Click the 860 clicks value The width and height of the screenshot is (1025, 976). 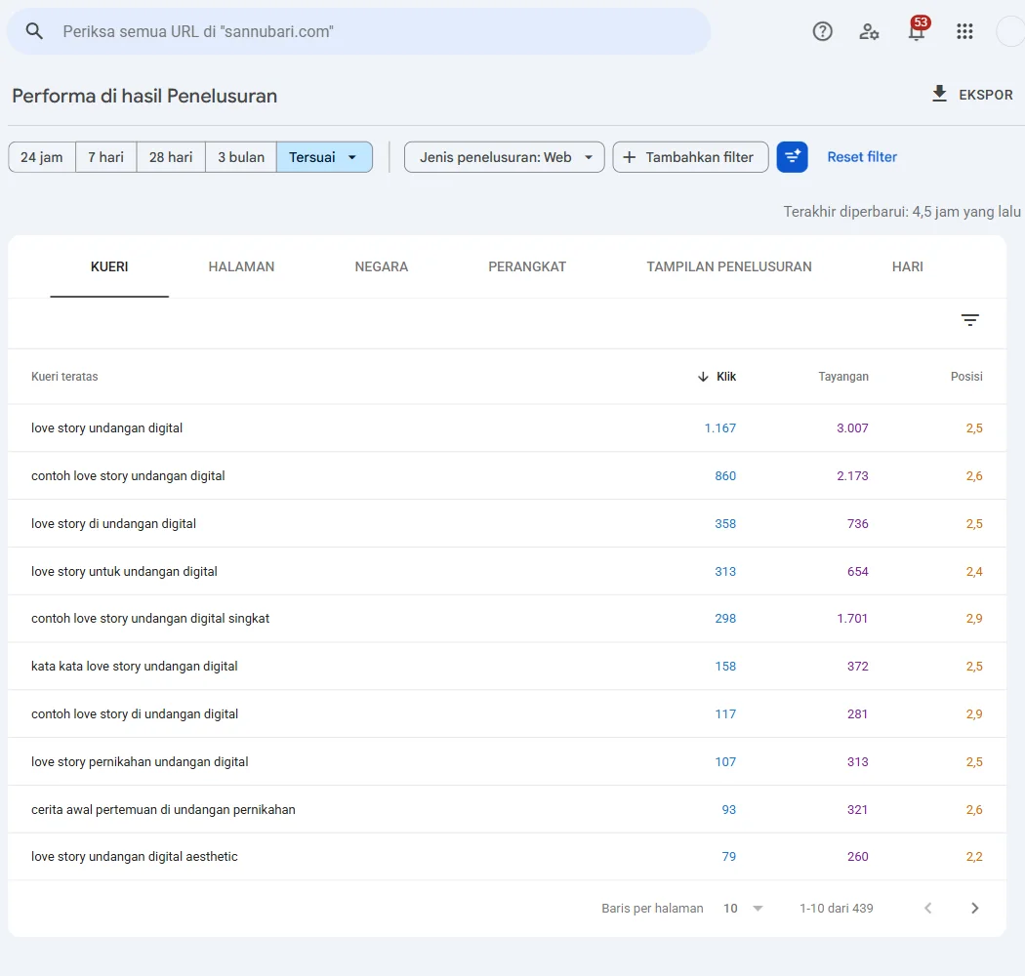coord(725,476)
